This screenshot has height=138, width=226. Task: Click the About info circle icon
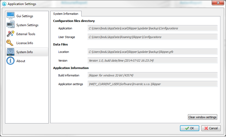point(11,61)
